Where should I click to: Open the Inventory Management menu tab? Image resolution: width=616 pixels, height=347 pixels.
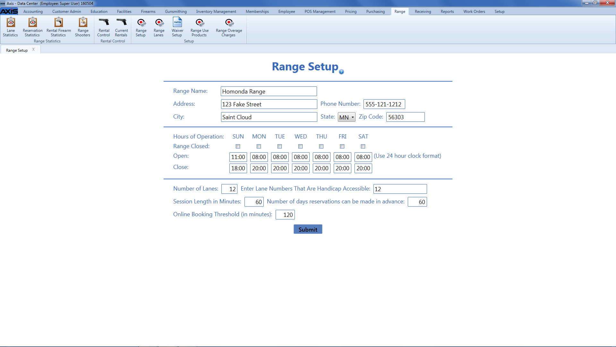click(216, 12)
